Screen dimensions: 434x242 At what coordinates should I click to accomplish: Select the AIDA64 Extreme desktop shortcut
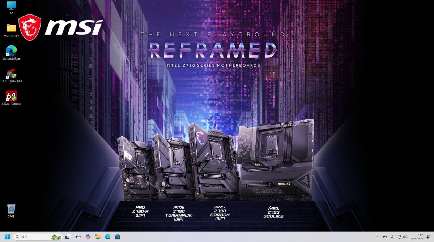point(11,98)
